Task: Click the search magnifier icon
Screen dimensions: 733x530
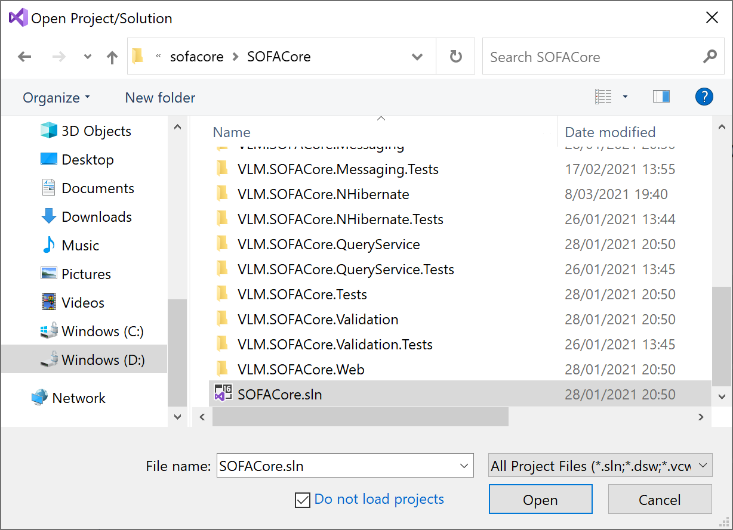Action: [710, 57]
